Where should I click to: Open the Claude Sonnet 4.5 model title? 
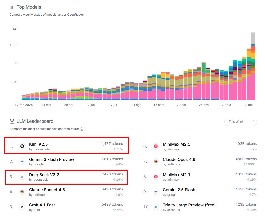[x=47, y=190]
